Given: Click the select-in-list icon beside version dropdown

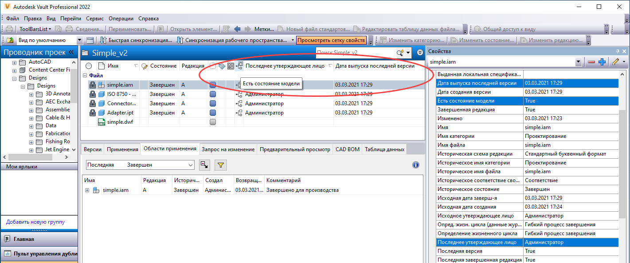Looking at the screenshot, I should pos(204,165).
